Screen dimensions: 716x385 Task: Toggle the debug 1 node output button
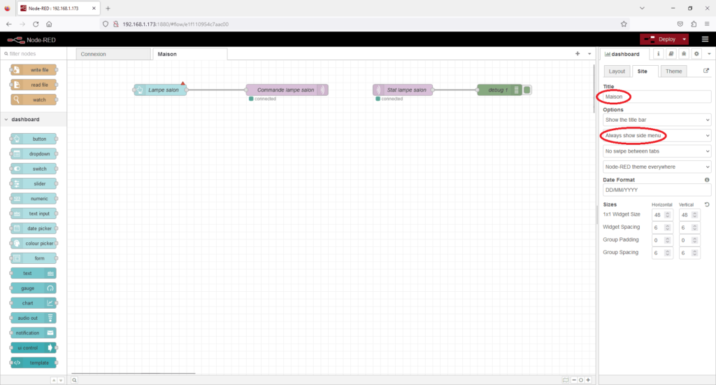527,90
